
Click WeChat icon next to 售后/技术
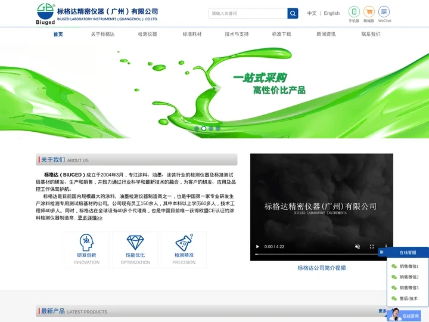coord(394,298)
